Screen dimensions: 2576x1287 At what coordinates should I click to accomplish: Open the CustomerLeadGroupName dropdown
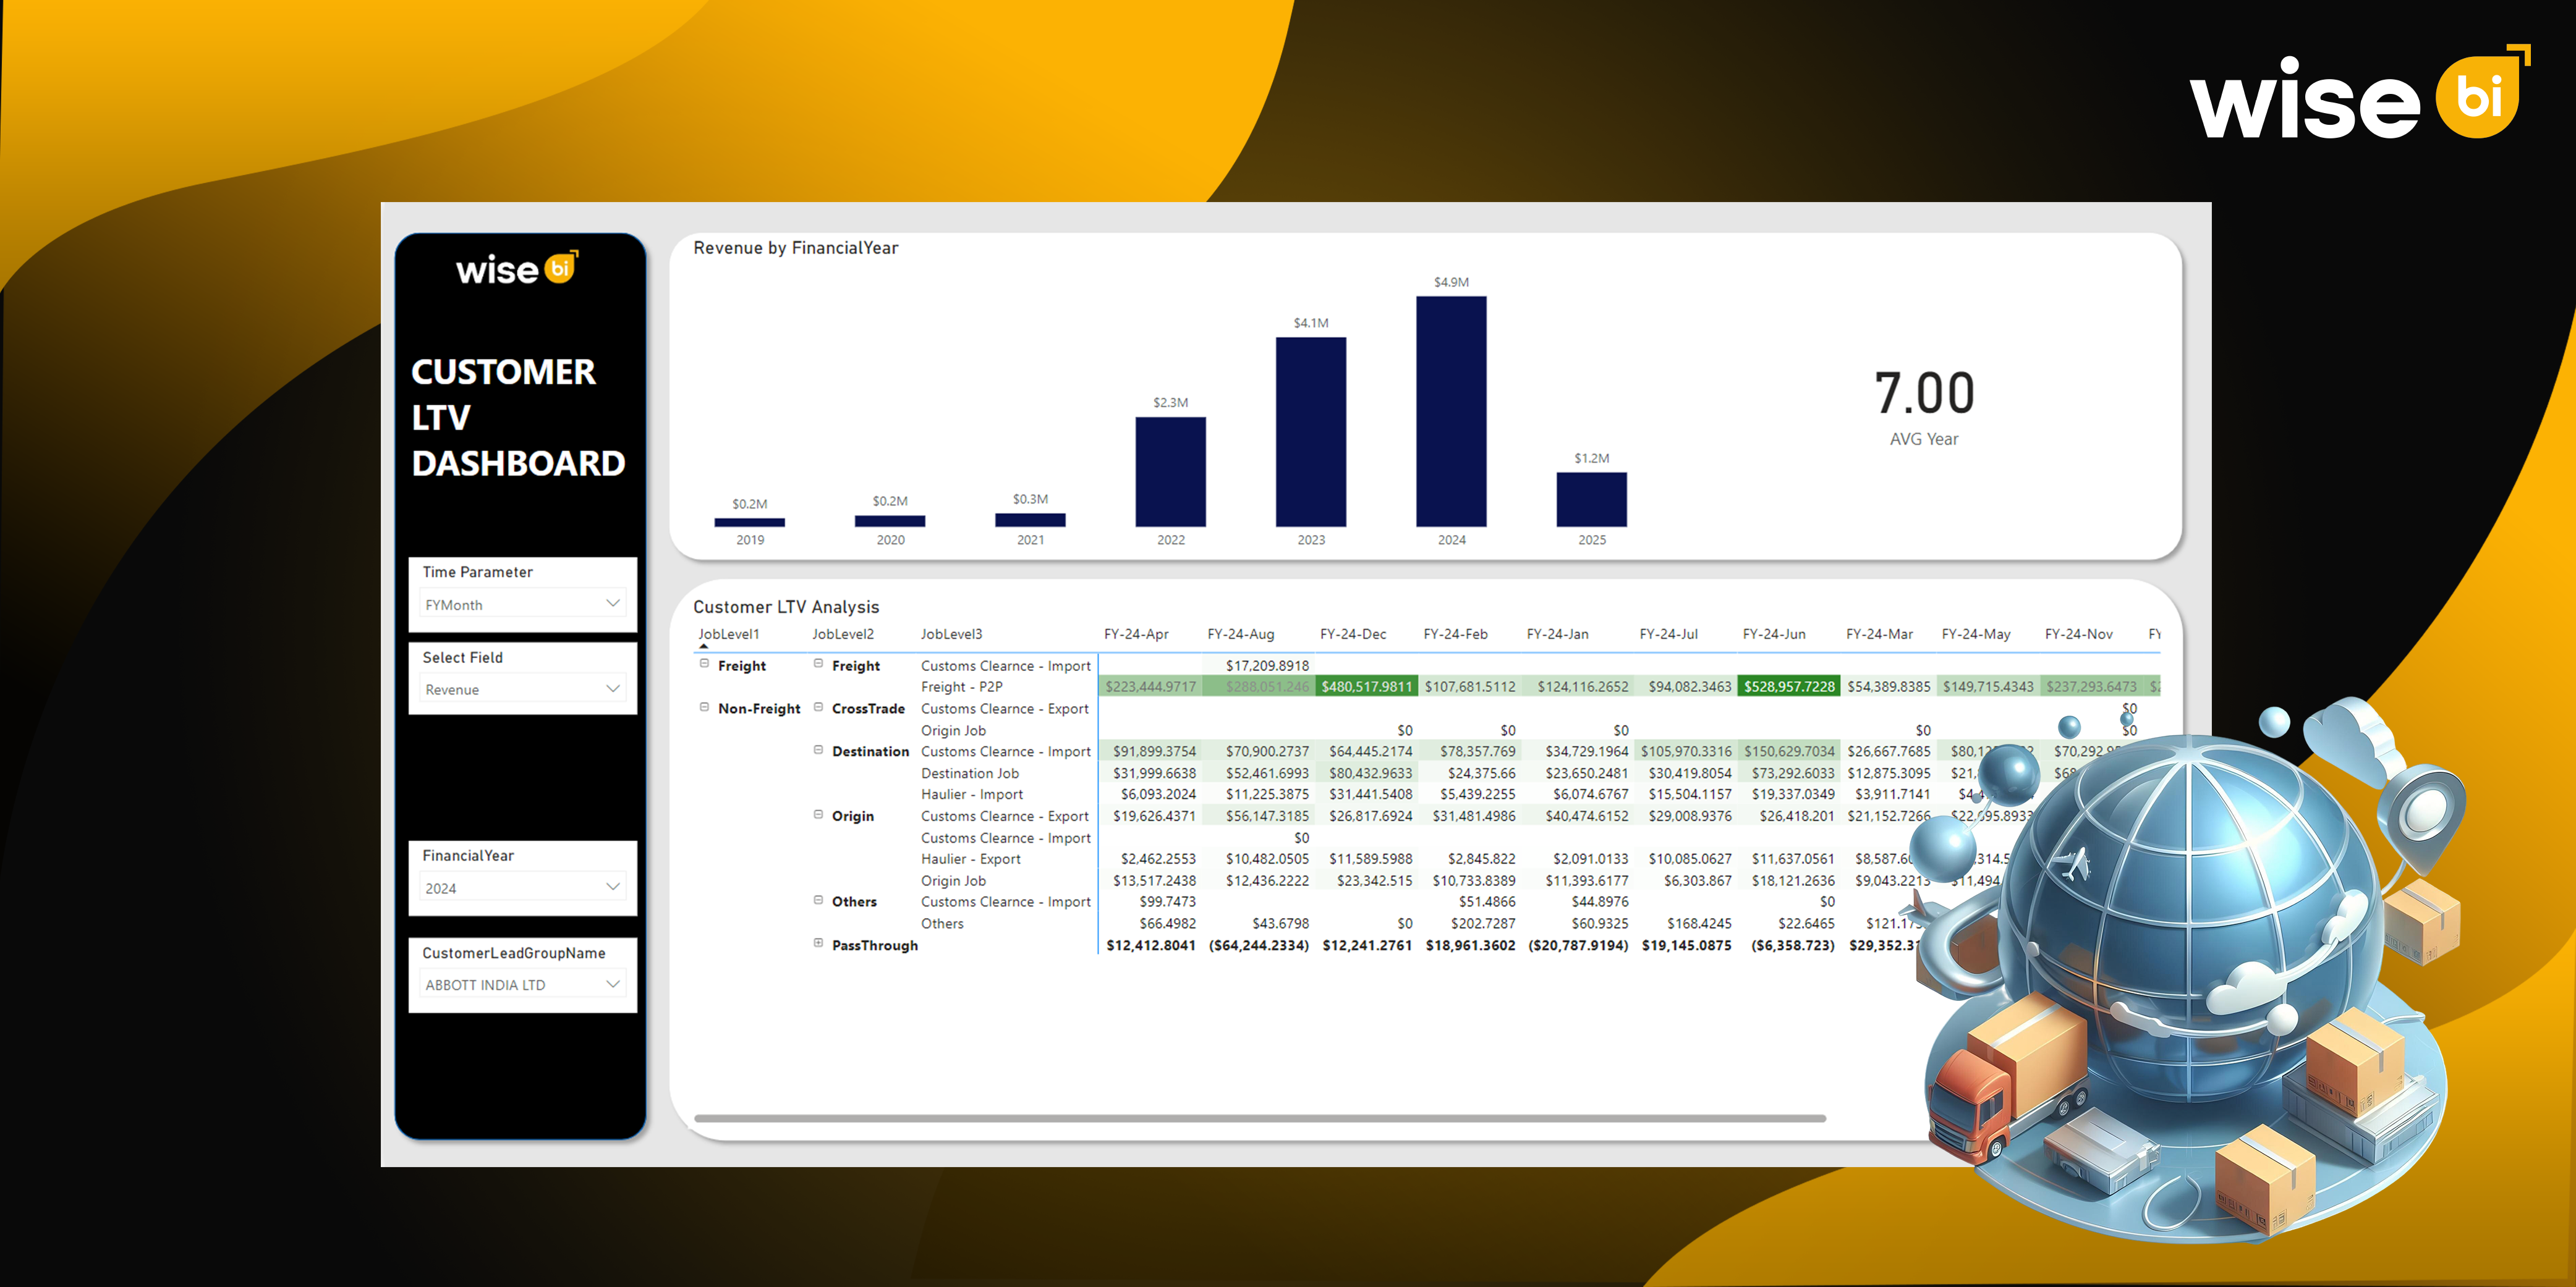point(612,984)
